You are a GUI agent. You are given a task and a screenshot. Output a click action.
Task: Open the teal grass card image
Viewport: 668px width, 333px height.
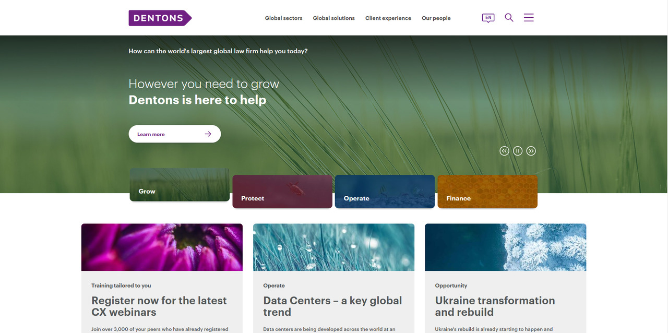pyautogui.click(x=334, y=247)
